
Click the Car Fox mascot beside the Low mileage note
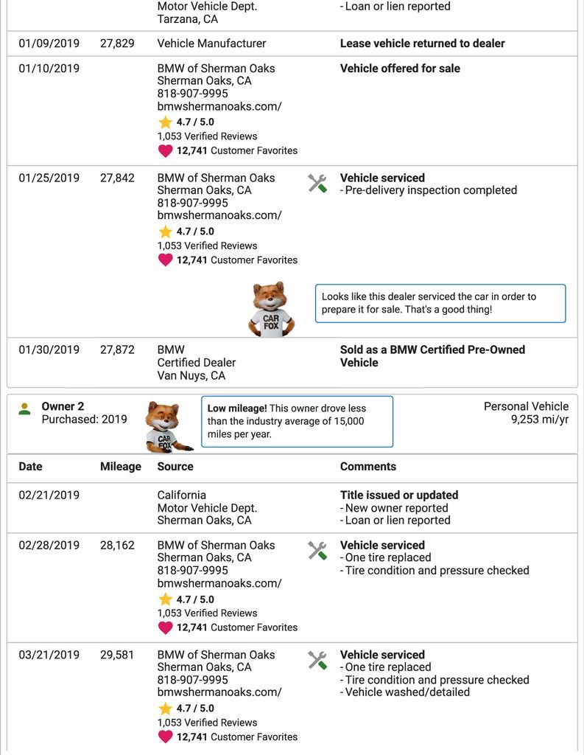pyautogui.click(x=166, y=426)
